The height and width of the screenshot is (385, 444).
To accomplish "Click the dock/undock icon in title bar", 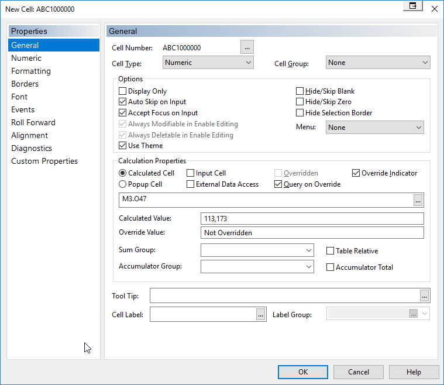I will (x=413, y=6).
